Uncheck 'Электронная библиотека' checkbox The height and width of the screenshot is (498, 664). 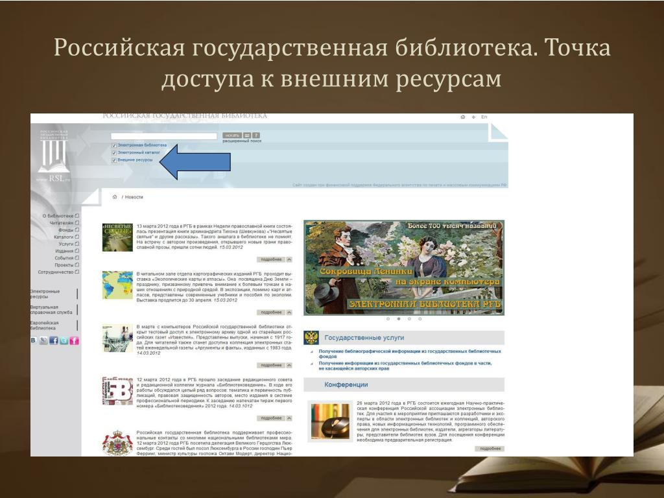click(114, 145)
